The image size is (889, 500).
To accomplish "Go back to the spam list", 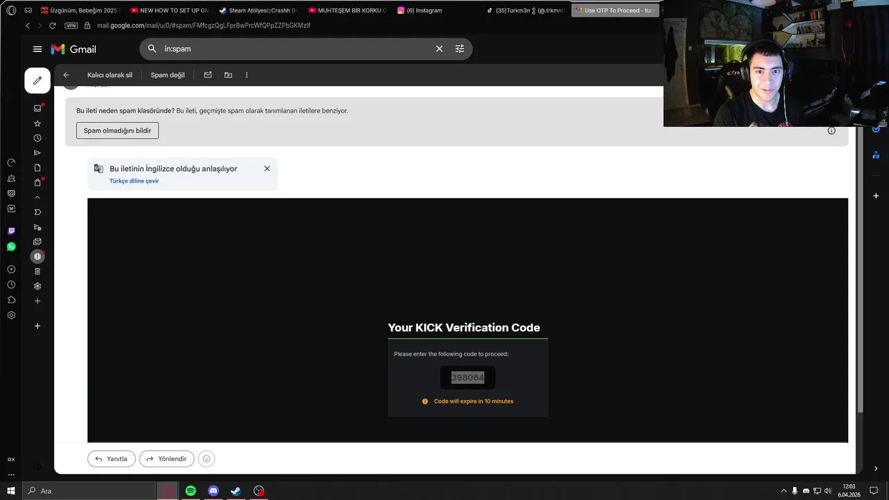I will pyautogui.click(x=67, y=75).
